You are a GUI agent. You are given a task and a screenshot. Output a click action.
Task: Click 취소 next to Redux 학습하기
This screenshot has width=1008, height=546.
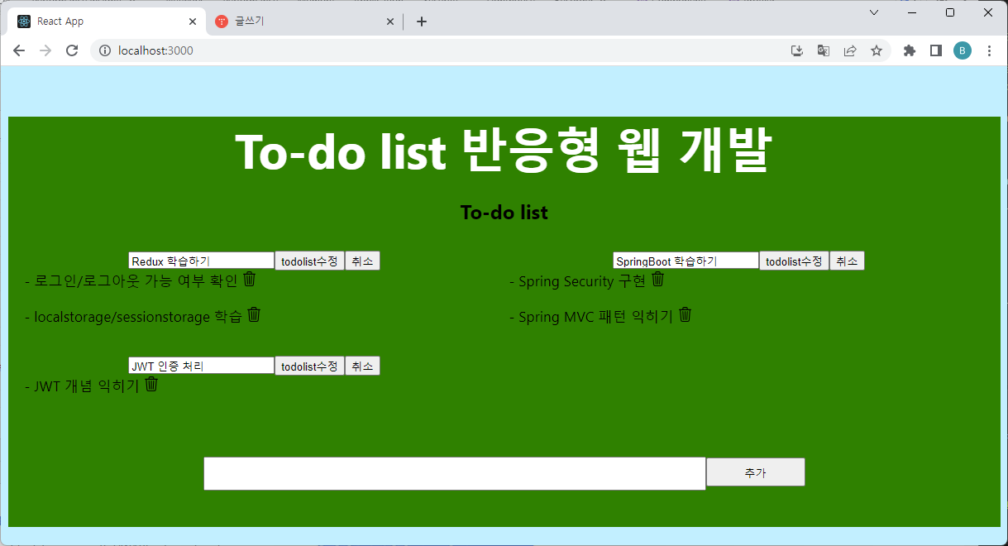point(362,261)
